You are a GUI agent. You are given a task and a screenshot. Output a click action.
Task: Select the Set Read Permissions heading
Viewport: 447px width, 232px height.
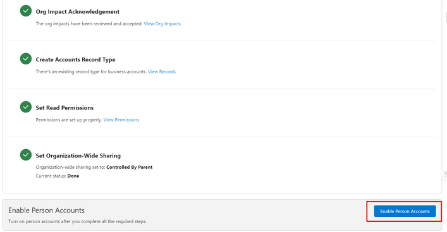click(x=64, y=107)
